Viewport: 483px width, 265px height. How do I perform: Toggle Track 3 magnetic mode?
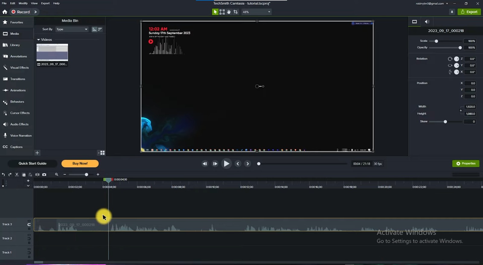(x=29, y=225)
